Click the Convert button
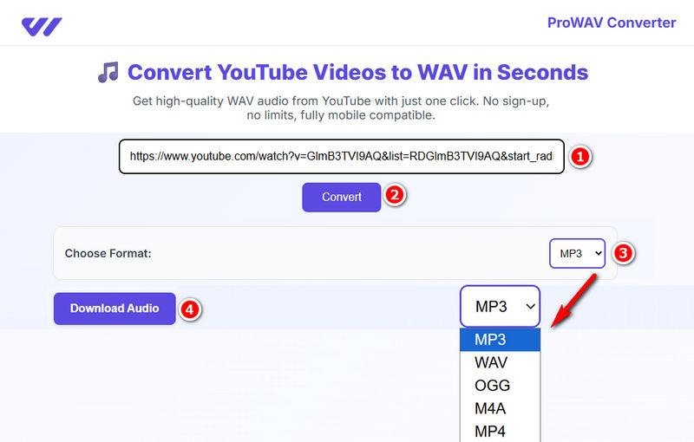This screenshot has height=442, width=694. coord(341,197)
